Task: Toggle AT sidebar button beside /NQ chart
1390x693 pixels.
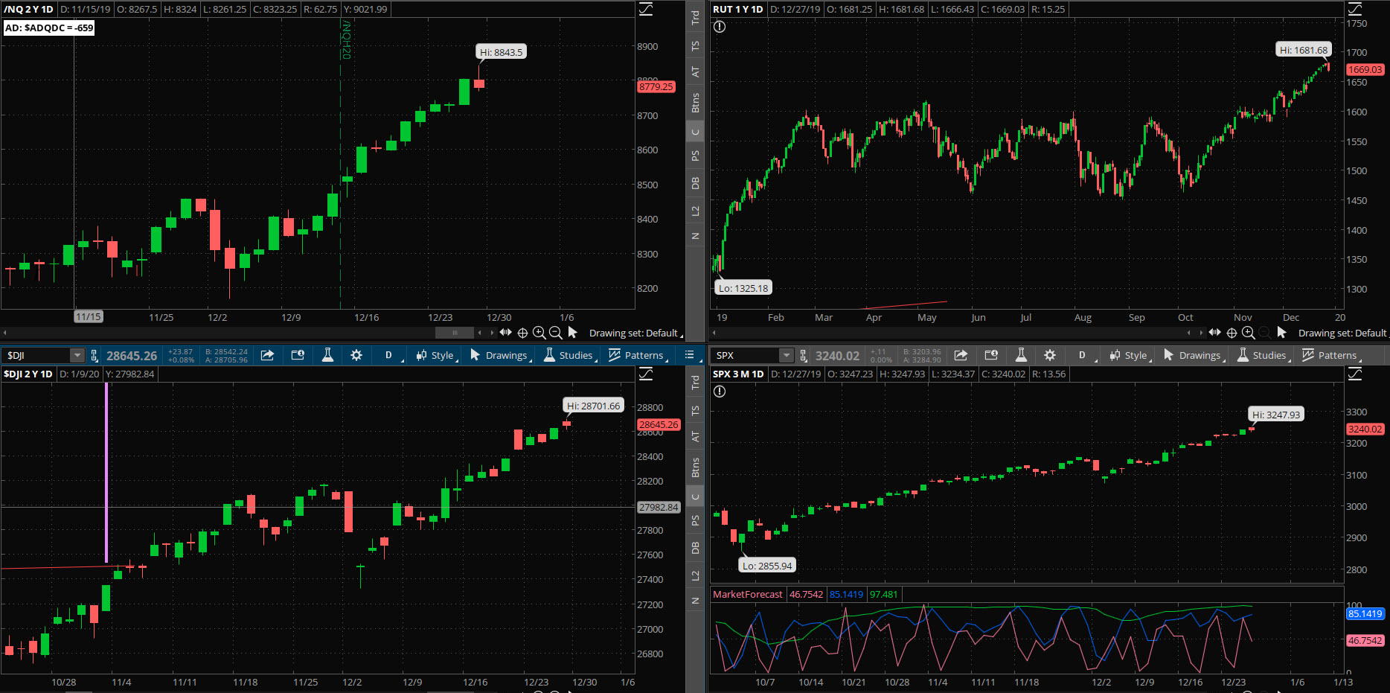Action: point(695,72)
